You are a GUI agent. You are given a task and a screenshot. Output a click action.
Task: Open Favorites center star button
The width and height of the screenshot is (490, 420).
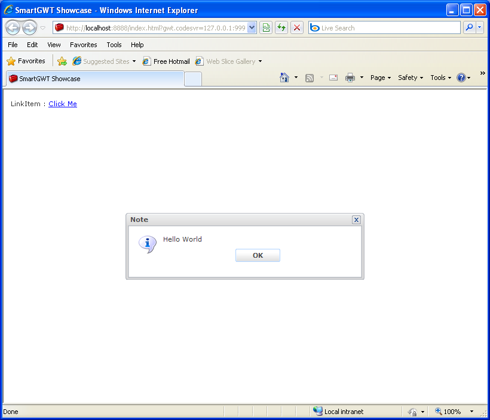click(26, 61)
